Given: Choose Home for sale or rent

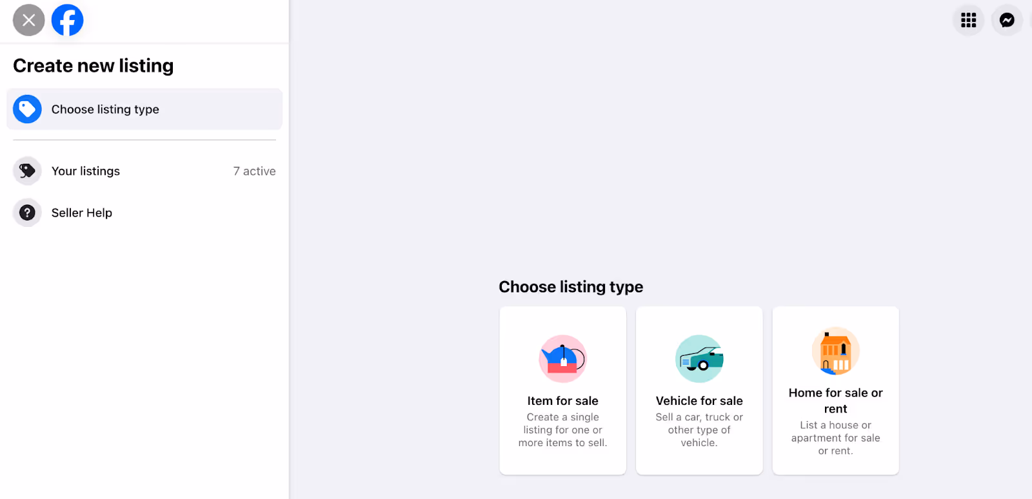Looking at the screenshot, I should pyautogui.click(x=835, y=390).
